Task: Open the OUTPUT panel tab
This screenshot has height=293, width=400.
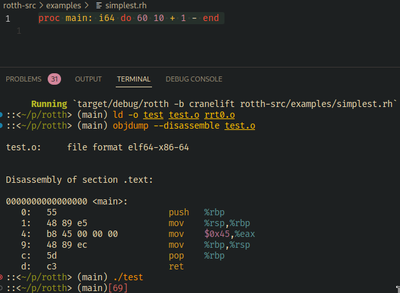Action: tap(88, 79)
